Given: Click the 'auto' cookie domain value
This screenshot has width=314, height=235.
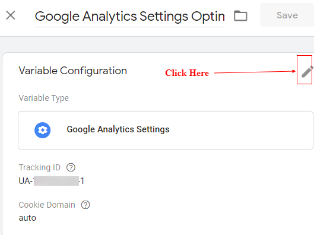Looking at the screenshot, I should pos(27,218).
